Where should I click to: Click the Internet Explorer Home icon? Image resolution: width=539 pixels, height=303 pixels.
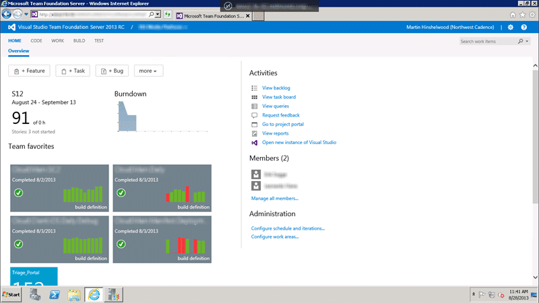(x=513, y=15)
